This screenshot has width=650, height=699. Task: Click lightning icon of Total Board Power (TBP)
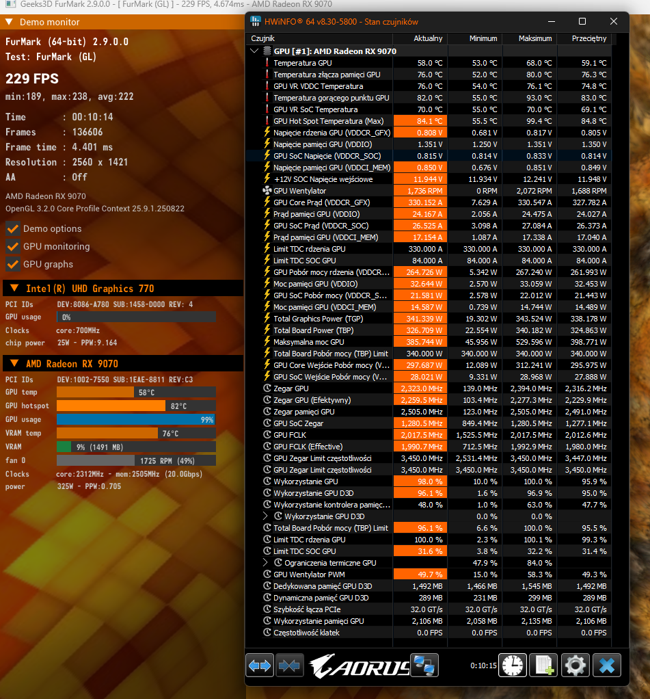[267, 330]
